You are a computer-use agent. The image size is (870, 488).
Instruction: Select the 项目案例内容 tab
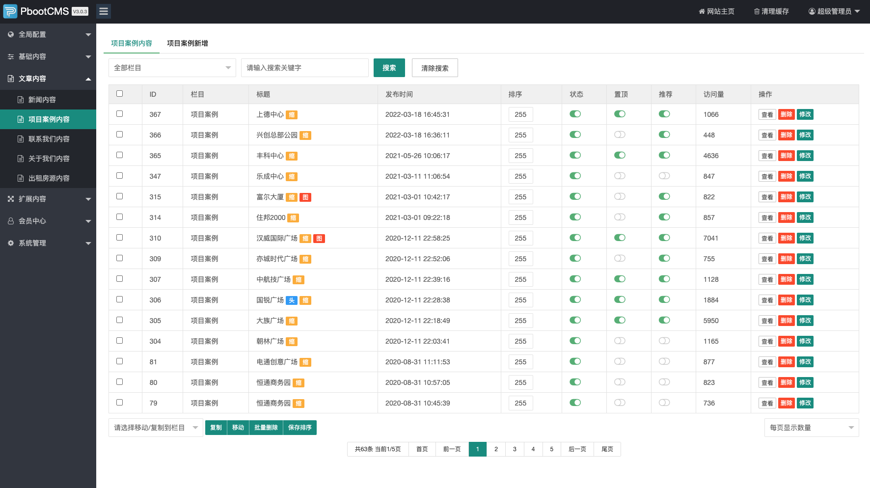tap(132, 43)
